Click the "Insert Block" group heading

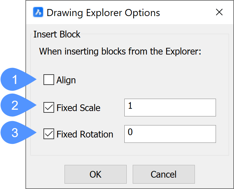pos(57,34)
